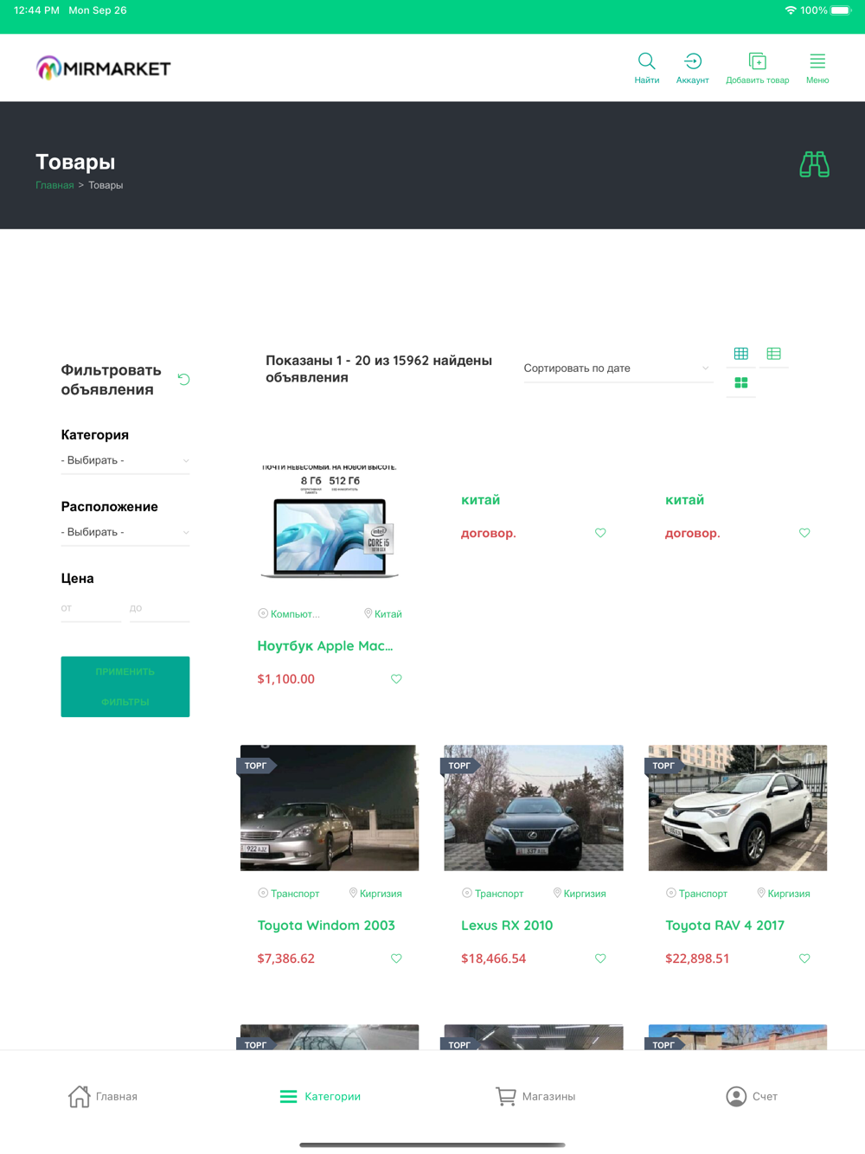Open the Аккаунт login icon
The image size is (865, 1154).
tap(692, 61)
